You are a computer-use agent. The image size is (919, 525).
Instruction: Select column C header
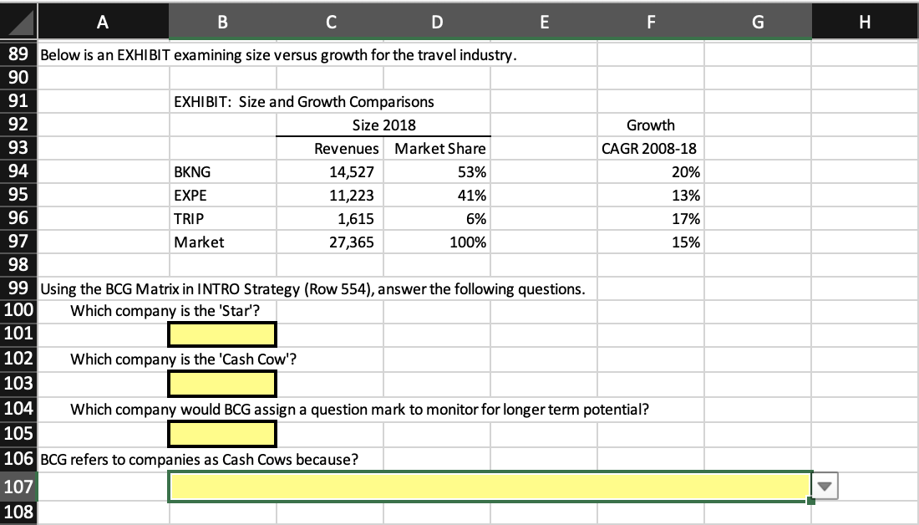pyautogui.click(x=330, y=22)
